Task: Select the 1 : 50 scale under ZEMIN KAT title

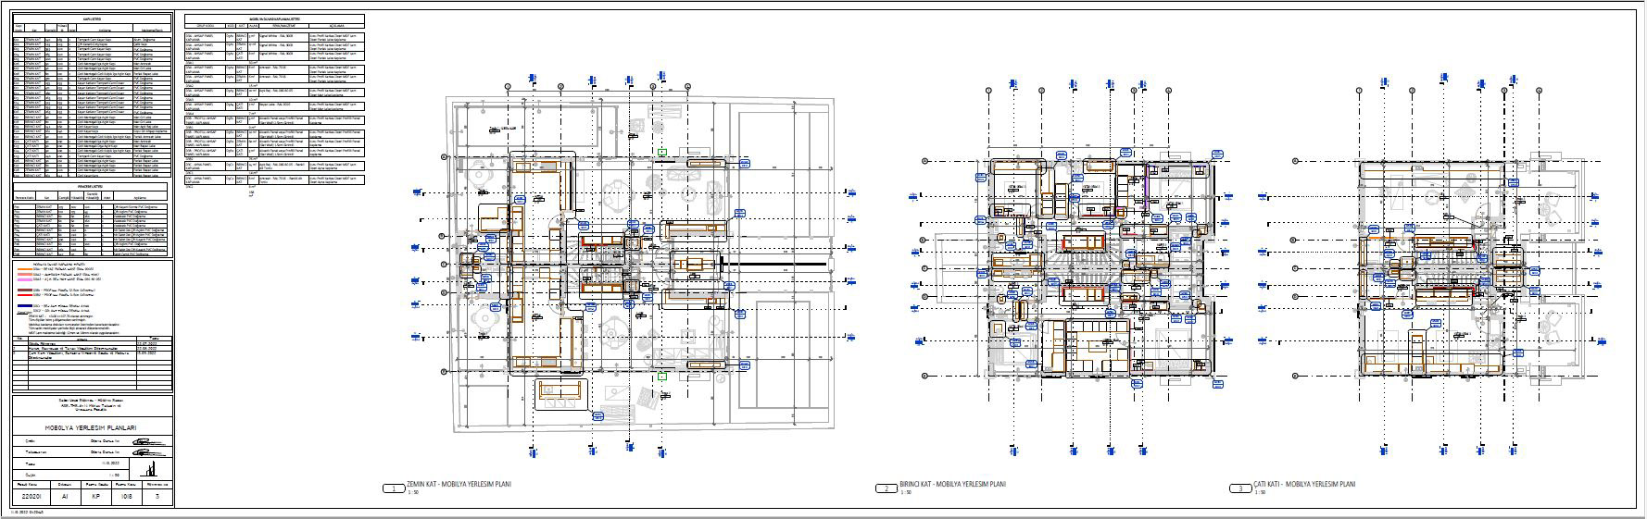Action: (412, 493)
